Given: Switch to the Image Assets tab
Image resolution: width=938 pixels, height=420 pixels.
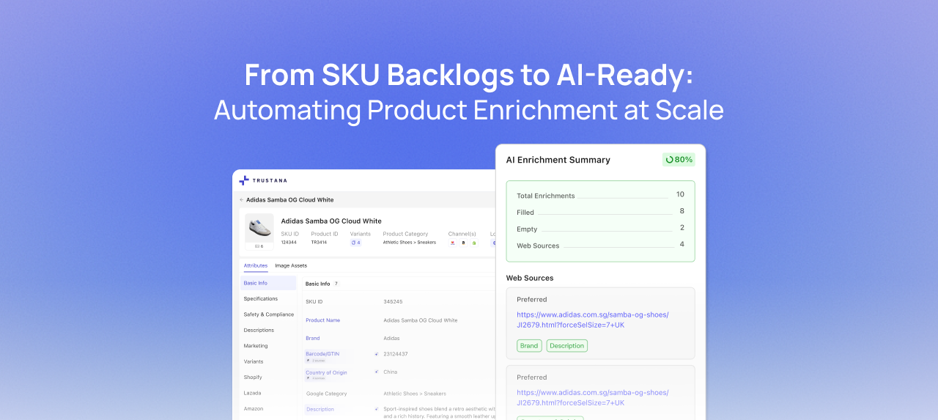Looking at the screenshot, I should click(x=291, y=265).
